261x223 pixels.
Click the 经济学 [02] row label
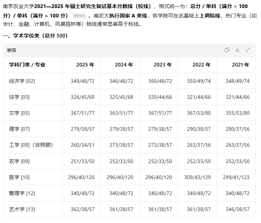pos(22,81)
